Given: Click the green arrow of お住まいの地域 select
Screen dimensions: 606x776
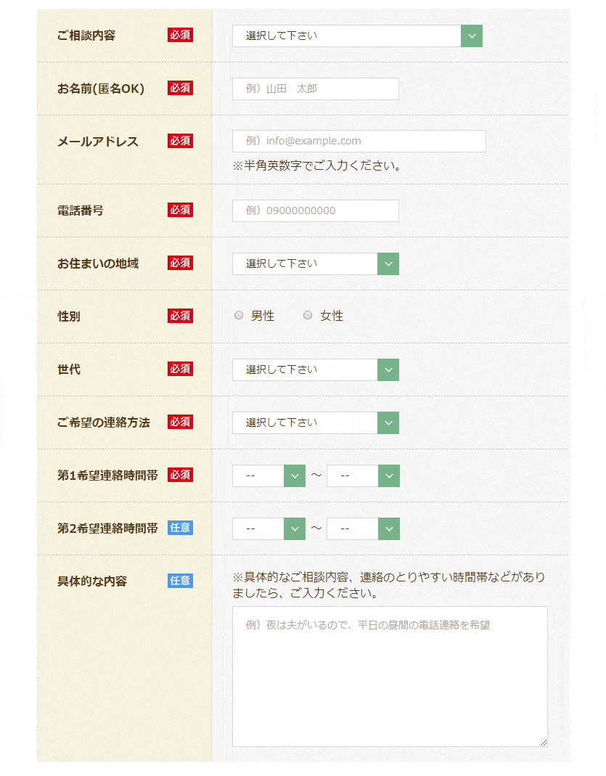Looking at the screenshot, I should click(388, 264).
